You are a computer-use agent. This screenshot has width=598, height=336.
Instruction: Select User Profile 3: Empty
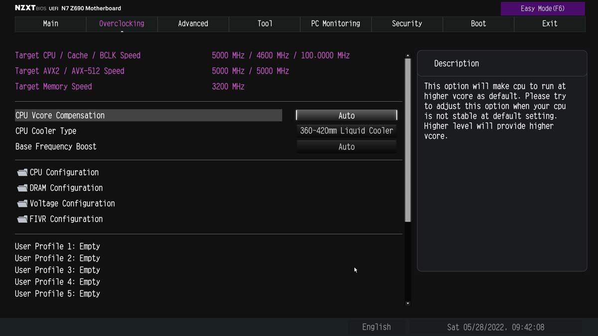pyautogui.click(x=57, y=270)
